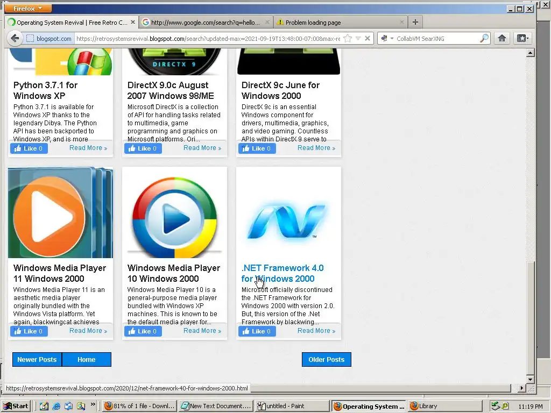Open Python 3.7.1 for Windows XP post
The height and width of the screenshot is (413, 551).
[45, 90]
